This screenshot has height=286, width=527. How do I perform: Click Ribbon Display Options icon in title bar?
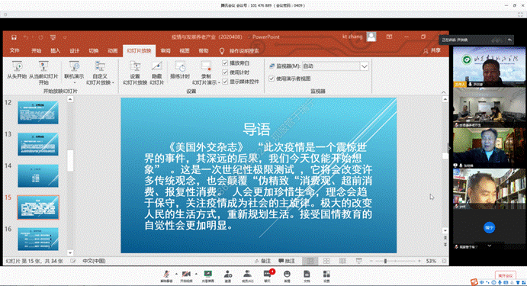[389, 37]
